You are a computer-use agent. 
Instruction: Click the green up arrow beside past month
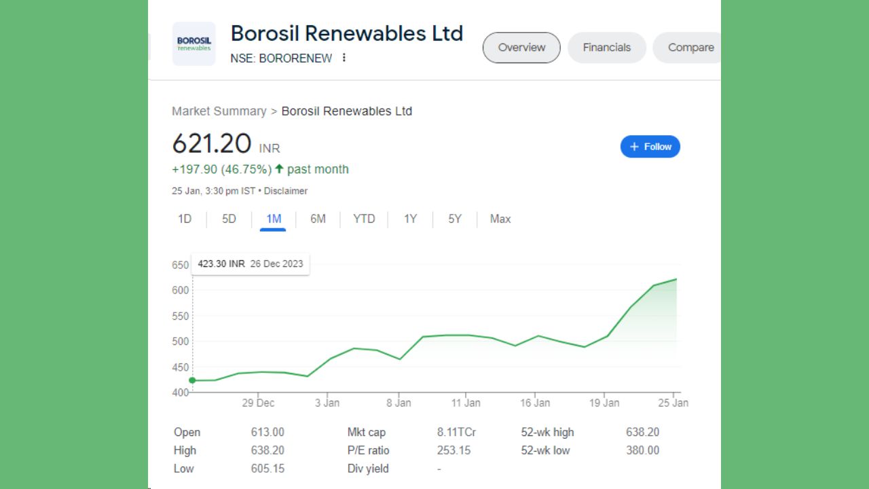pyautogui.click(x=279, y=168)
